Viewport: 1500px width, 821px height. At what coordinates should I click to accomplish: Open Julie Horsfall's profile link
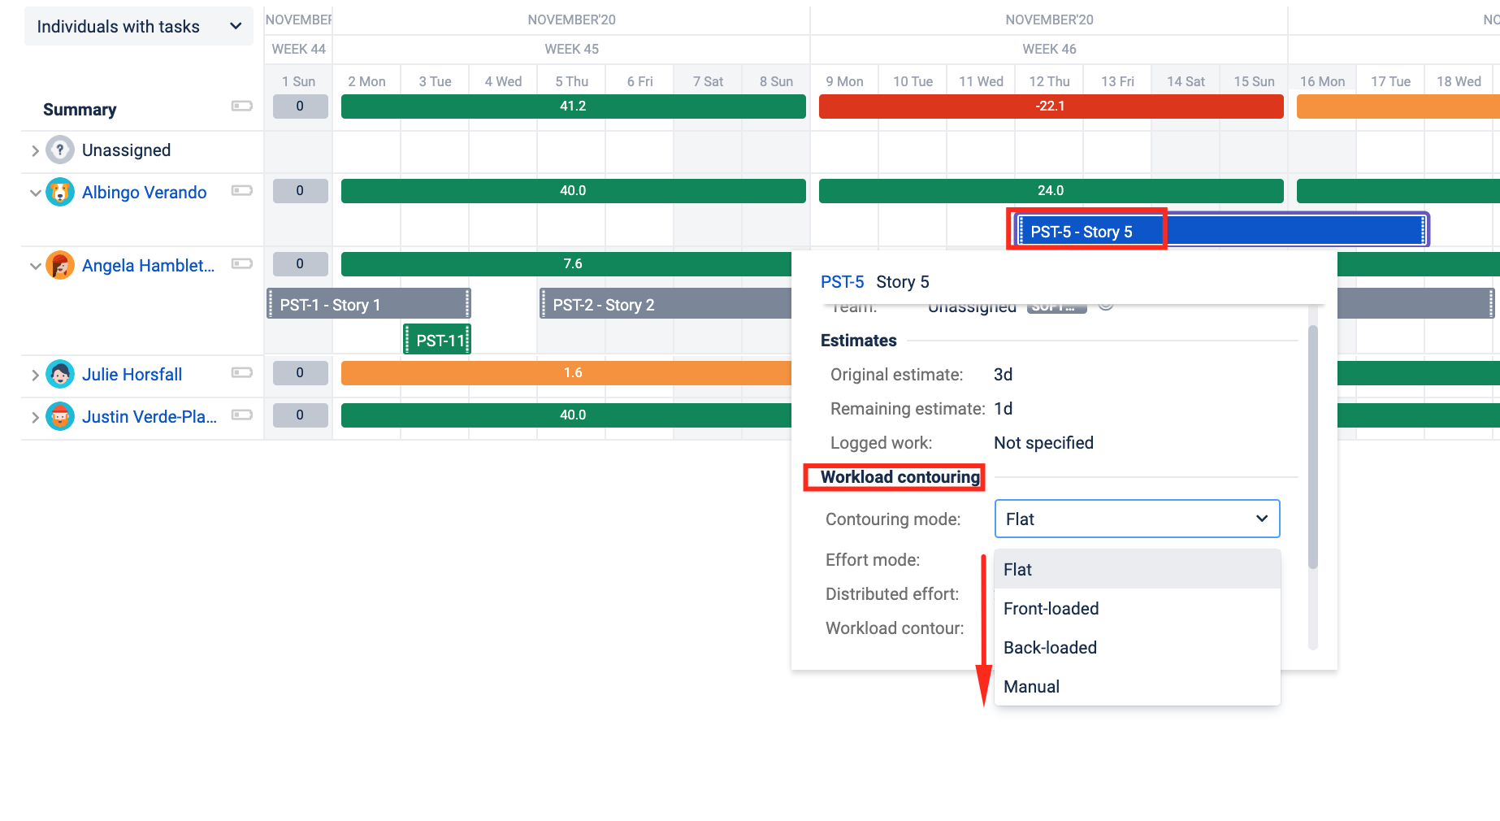coord(132,375)
